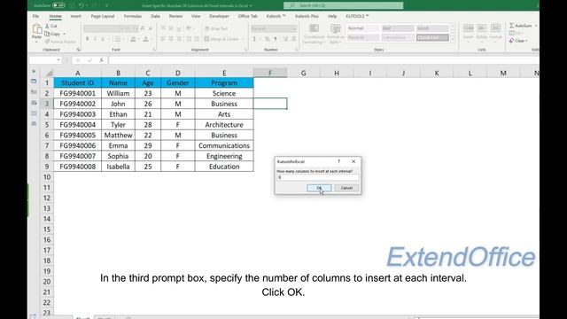Click the Paste clipboard icon

(37, 29)
